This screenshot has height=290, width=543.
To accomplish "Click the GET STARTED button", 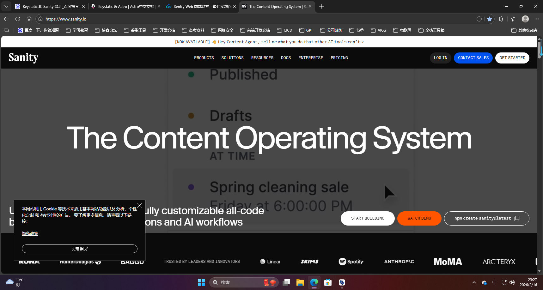I will click(512, 58).
